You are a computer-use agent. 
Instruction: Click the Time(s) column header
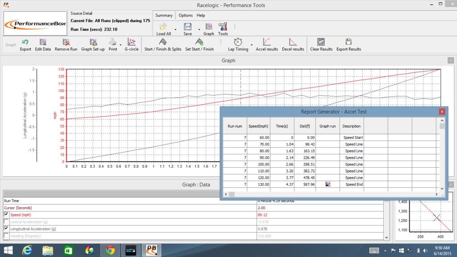tap(282, 126)
